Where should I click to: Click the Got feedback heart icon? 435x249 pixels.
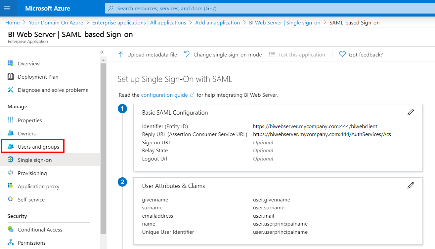pyautogui.click(x=342, y=54)
